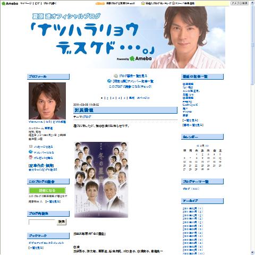Click the send present gift icon
255x255 pixels.
(31, 157)
